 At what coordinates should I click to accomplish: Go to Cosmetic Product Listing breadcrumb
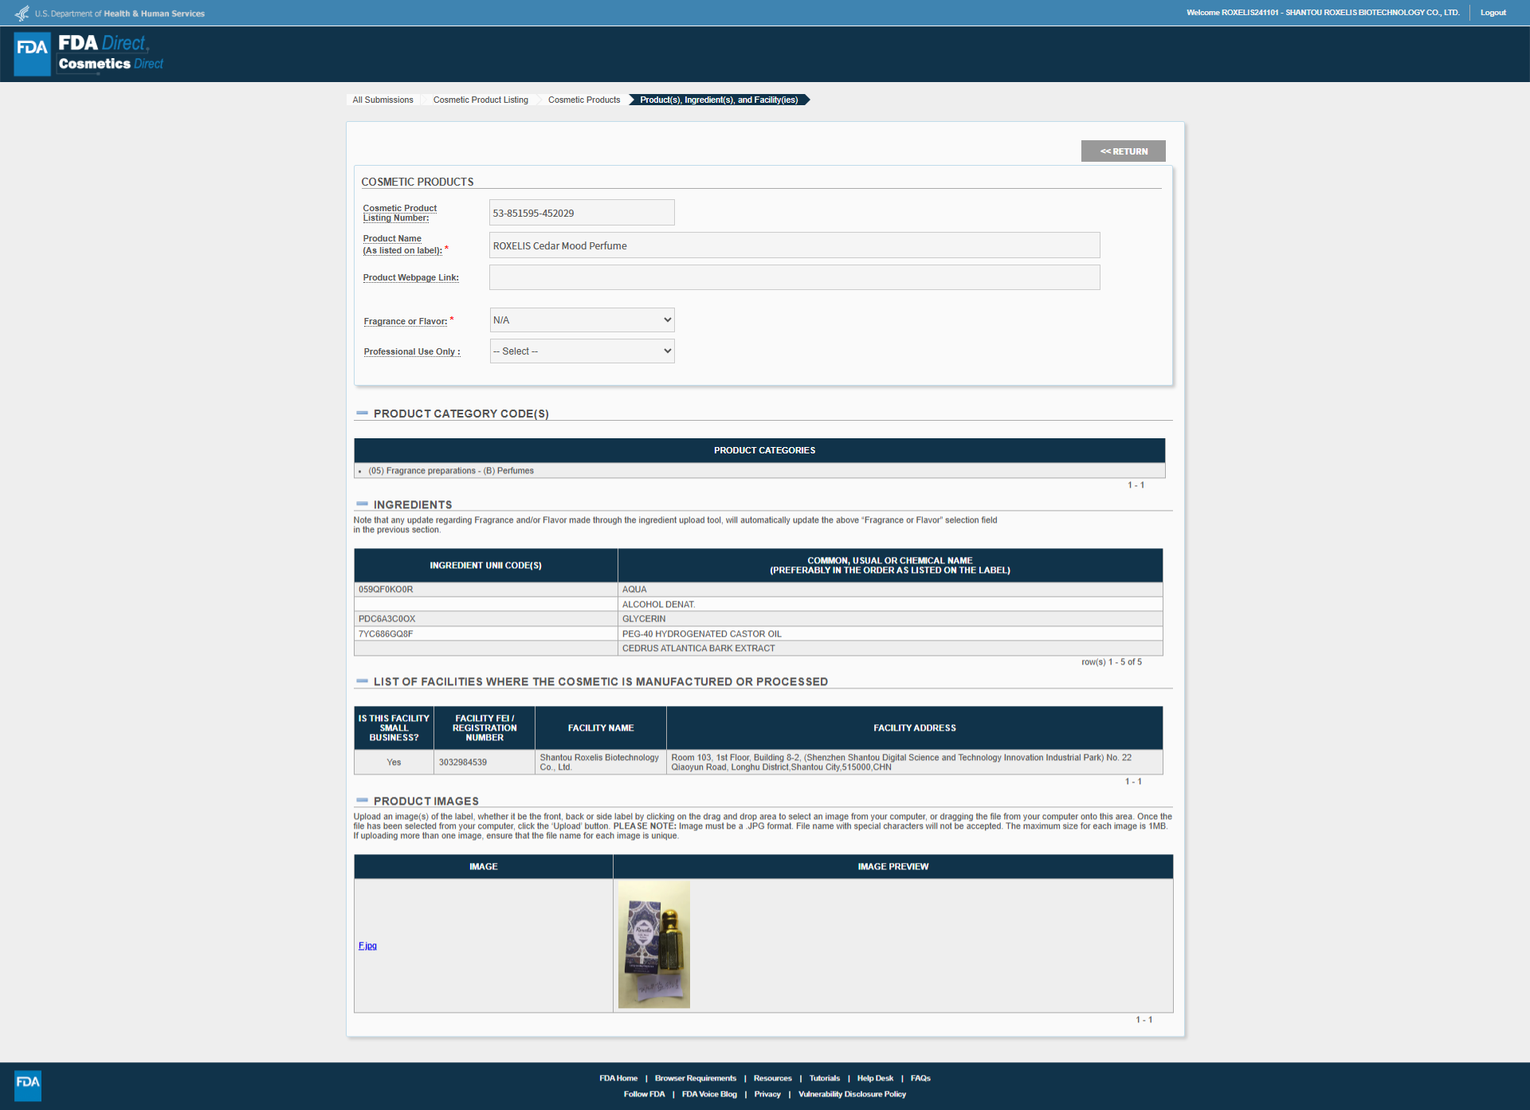pyautogui.click(x=481, y=100)
